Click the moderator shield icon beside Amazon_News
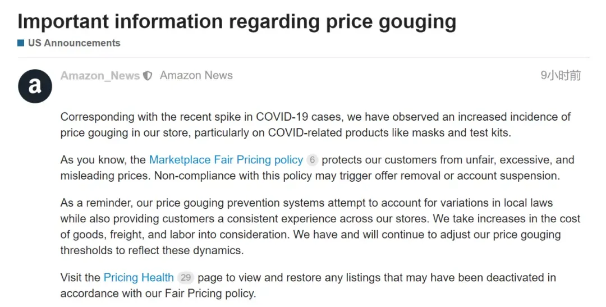 pos(148,76)
